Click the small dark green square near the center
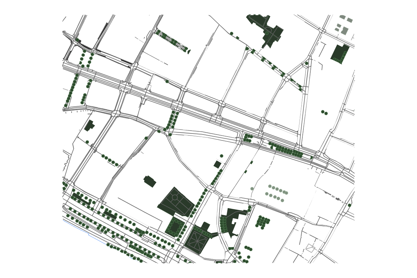Viewport: 417px width, 278px height. (218, 164)
